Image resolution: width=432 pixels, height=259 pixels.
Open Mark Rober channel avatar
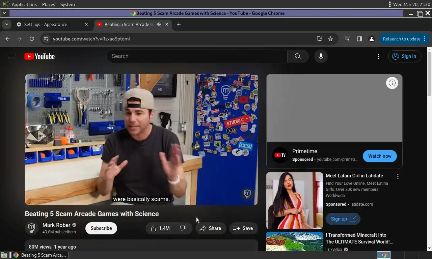coord(32,228)
